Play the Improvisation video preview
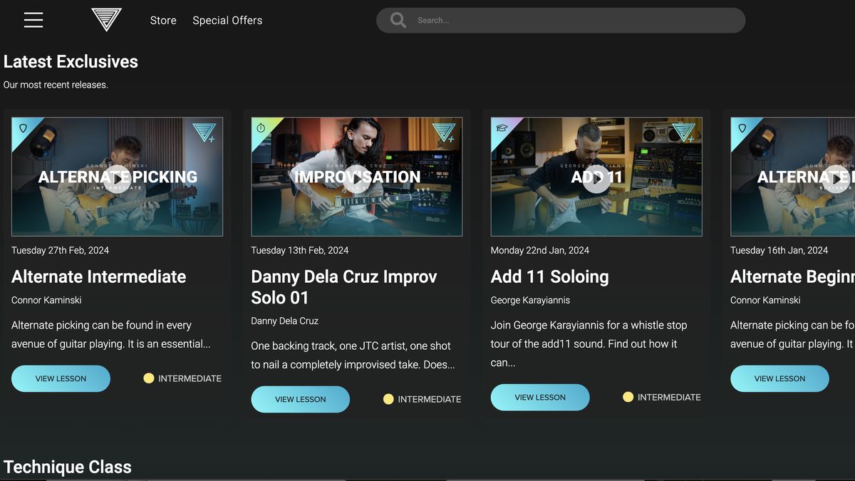Screen dimensions: 855x481 pos(357,179)
